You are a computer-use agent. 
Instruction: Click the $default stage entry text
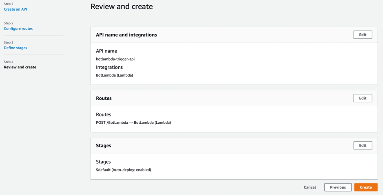123,170
